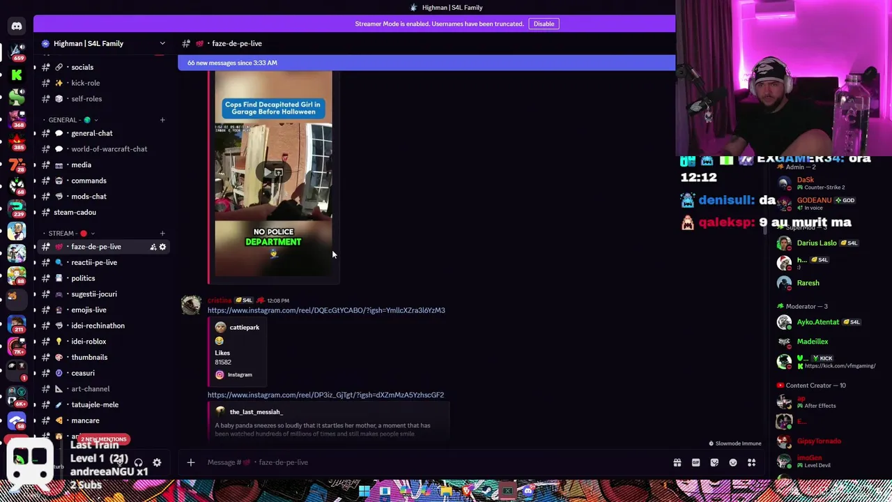Create channel in GENERAL category
The image size is (892, 502).
point(162,120)
